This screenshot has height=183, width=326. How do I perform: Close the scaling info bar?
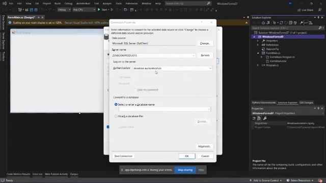(x=247, y=22)
